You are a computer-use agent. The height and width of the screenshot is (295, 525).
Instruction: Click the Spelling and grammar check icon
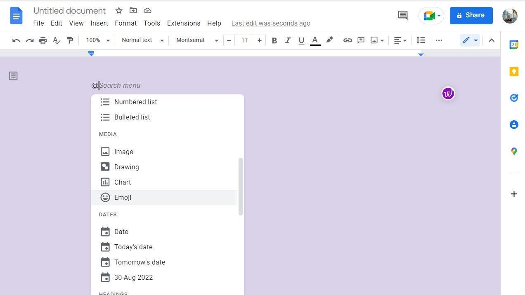tap(57, 40)
